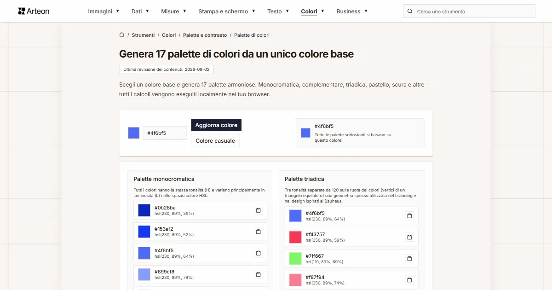Copy the #0b28ba color value
Viewport: 552px width, 290px height.
[259, 210]
